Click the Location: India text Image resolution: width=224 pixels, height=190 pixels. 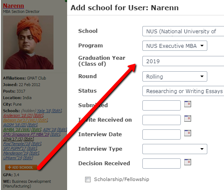pyautogui.click(x=17, y=98)
